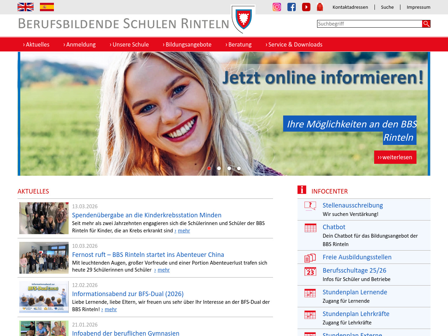The image size is (448, 336).
Task: Switch language via the UK flag icon
Action: pyautogui.click(x=26, y=7)
